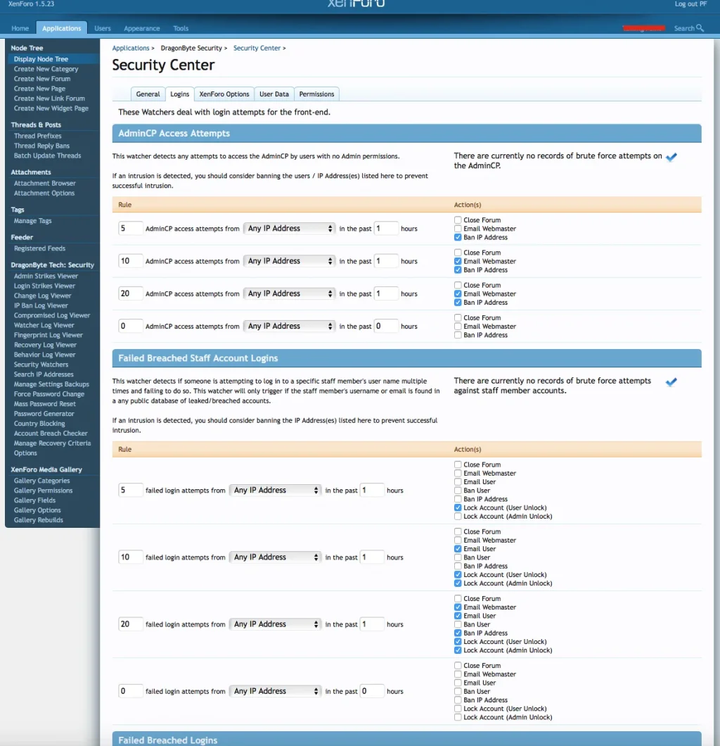Open IP Address dropdown for 10 failed logins
720x746 pixels.
pyautogui.click(x=275, y=557)
